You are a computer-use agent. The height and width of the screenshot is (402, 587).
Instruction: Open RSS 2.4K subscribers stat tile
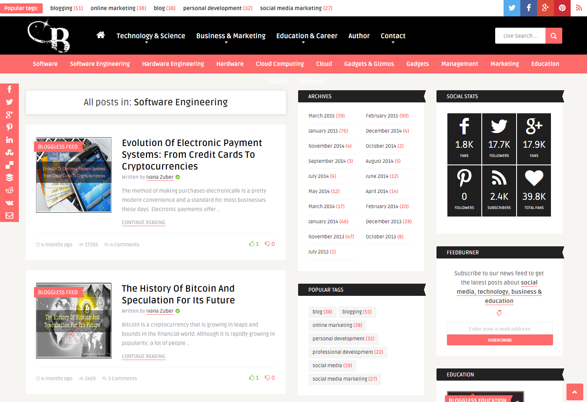click(x=499, y=191)
